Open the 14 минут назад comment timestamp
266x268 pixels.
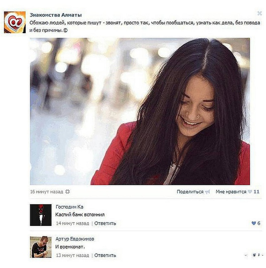[x=73, y=223]
